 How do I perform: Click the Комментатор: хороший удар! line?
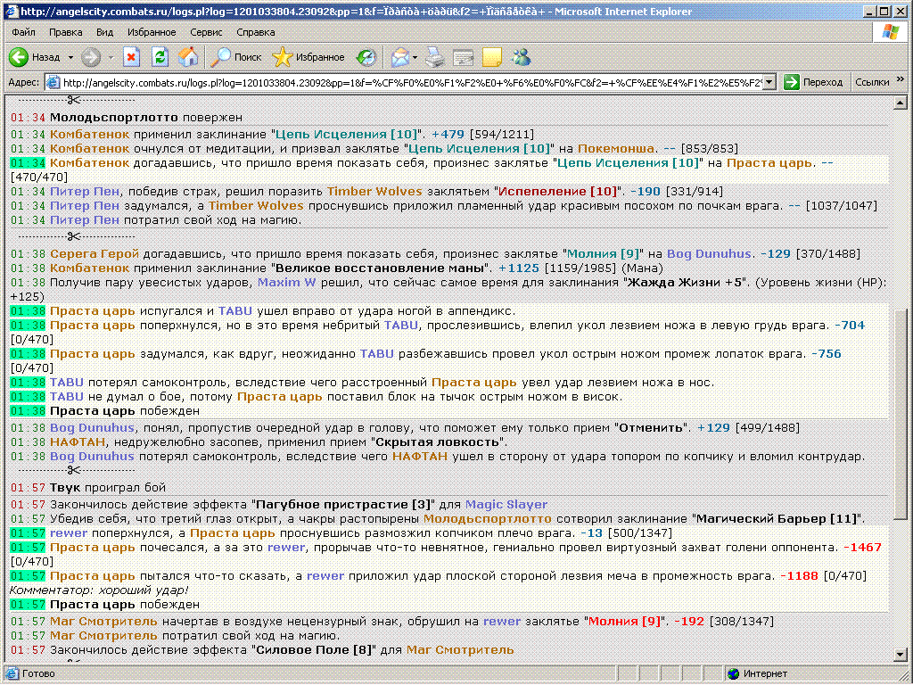click(x=98, y=590)
